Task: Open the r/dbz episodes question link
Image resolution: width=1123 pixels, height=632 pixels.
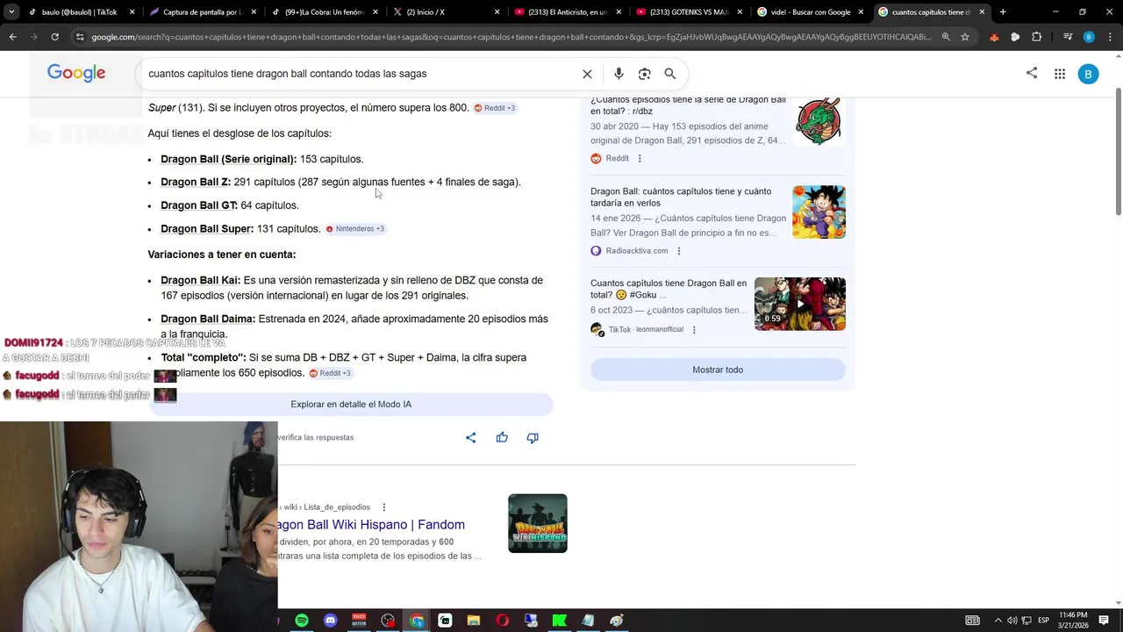Action: (x=688, y=105)
